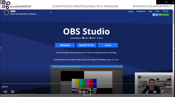This screenshot has height=97, width=175.
Task: Open the more options ellipsis menu
Action: click(x=169, y=92)
